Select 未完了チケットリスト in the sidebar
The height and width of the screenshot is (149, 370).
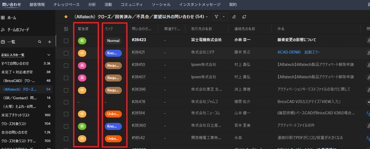[x=16, y=115]
